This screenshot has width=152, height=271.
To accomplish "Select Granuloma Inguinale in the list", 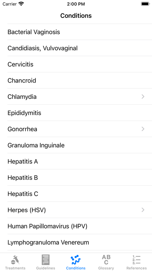I will (80, 145).
